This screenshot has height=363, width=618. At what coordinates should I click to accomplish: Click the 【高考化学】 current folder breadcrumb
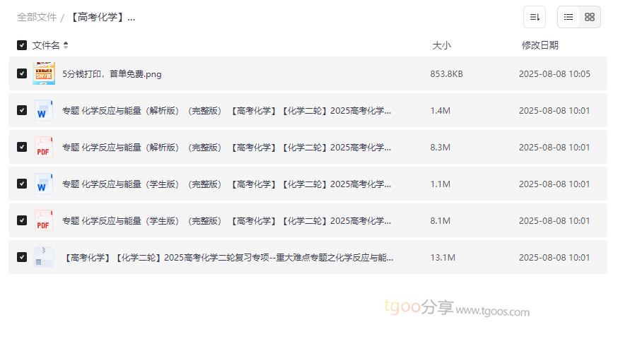click(102, 17)
